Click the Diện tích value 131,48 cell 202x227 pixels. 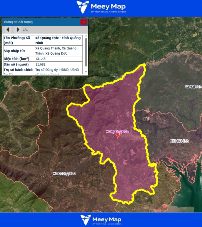pyautogui.click(x=59, y=59)
